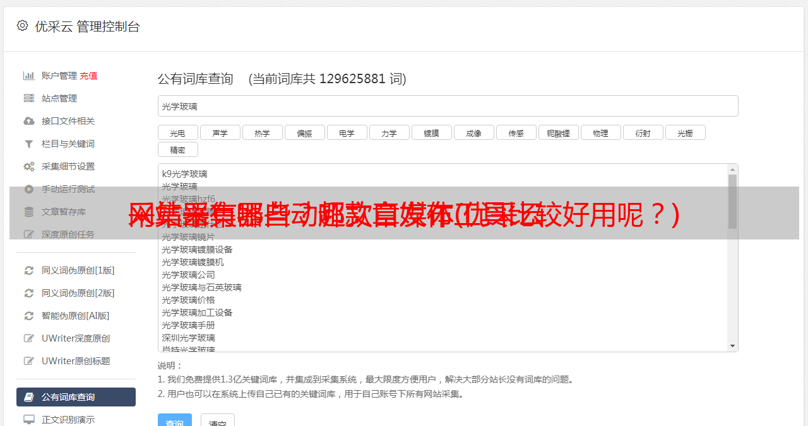Click the 清空 button
The image size is (808, 426).
(x=218, y=420)
